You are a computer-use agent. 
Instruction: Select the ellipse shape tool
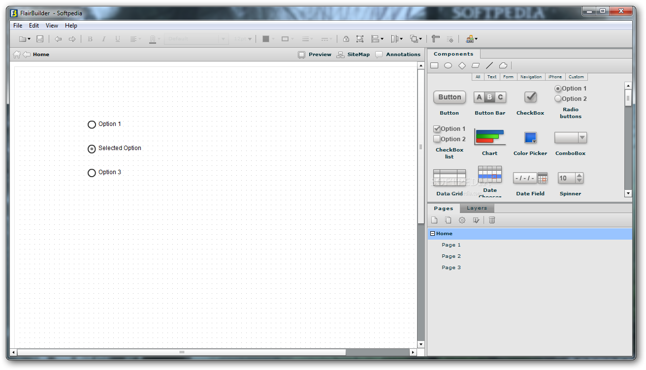448,65
